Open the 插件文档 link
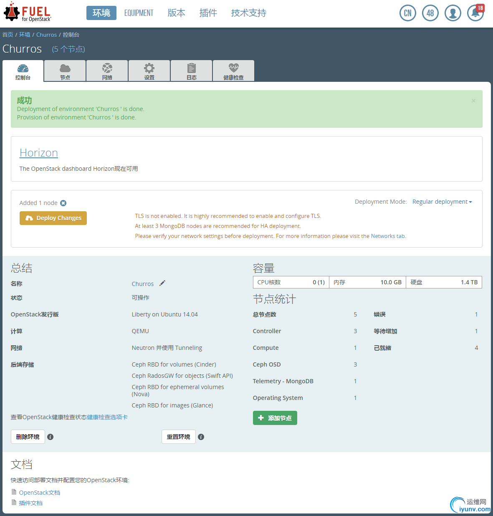The height and width of the screenshot is (516, 493). [30, 503]
